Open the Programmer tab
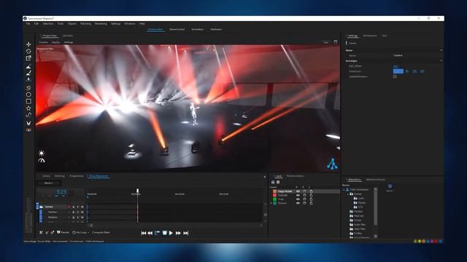 click(x=76, y=176)
